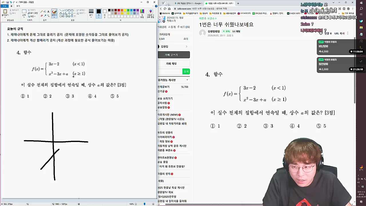Switch to the Paint View tab
The width and height of the screenshot is (366, 206).
click(18, 6)
